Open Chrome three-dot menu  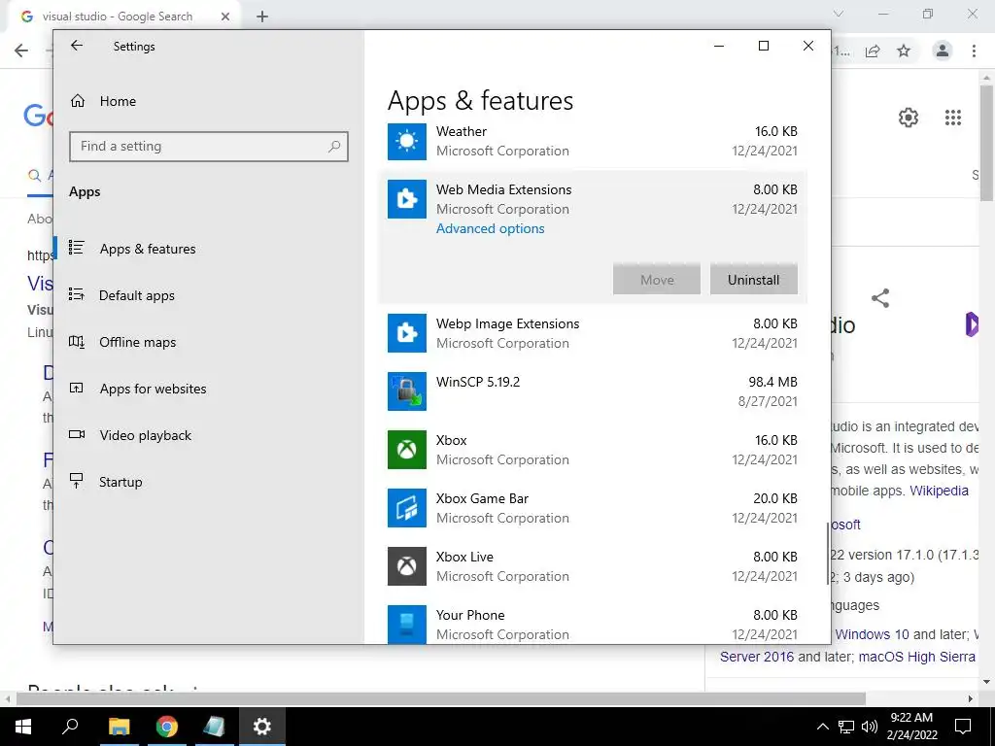[974, 51]
